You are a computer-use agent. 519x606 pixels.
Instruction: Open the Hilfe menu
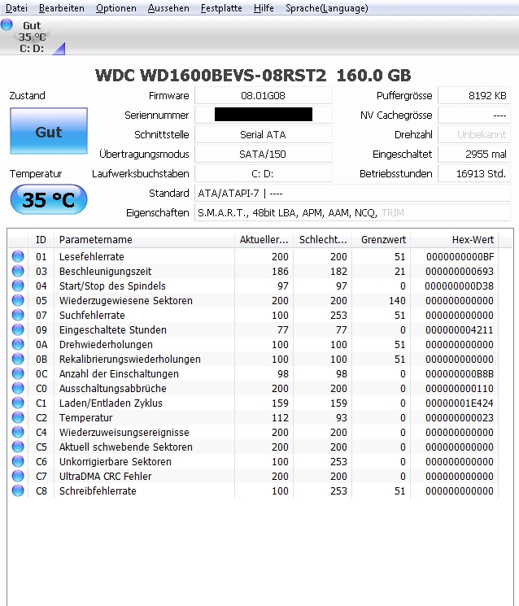(264, 8)
